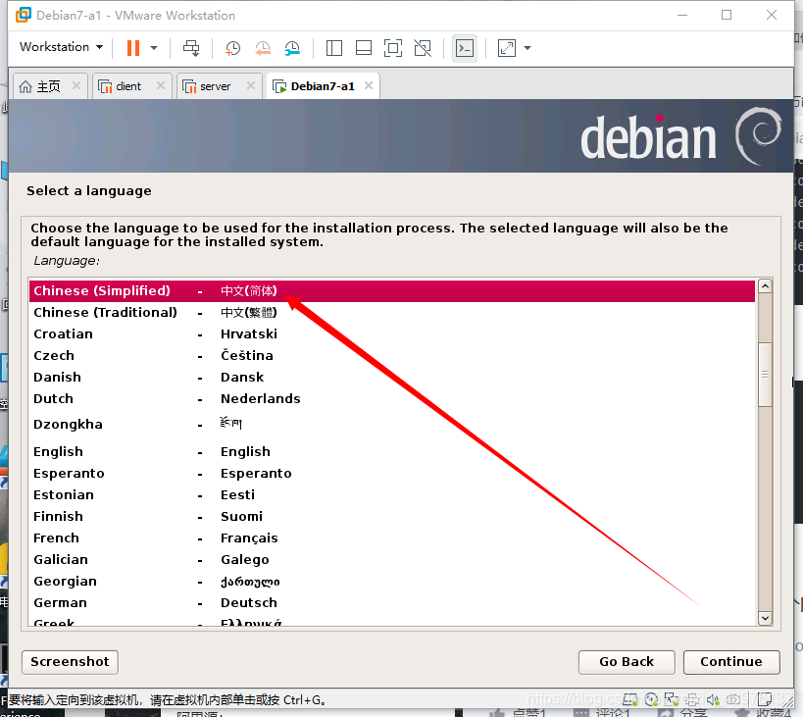
Task: Choose Czech from the language list
Action: point(392,355)
